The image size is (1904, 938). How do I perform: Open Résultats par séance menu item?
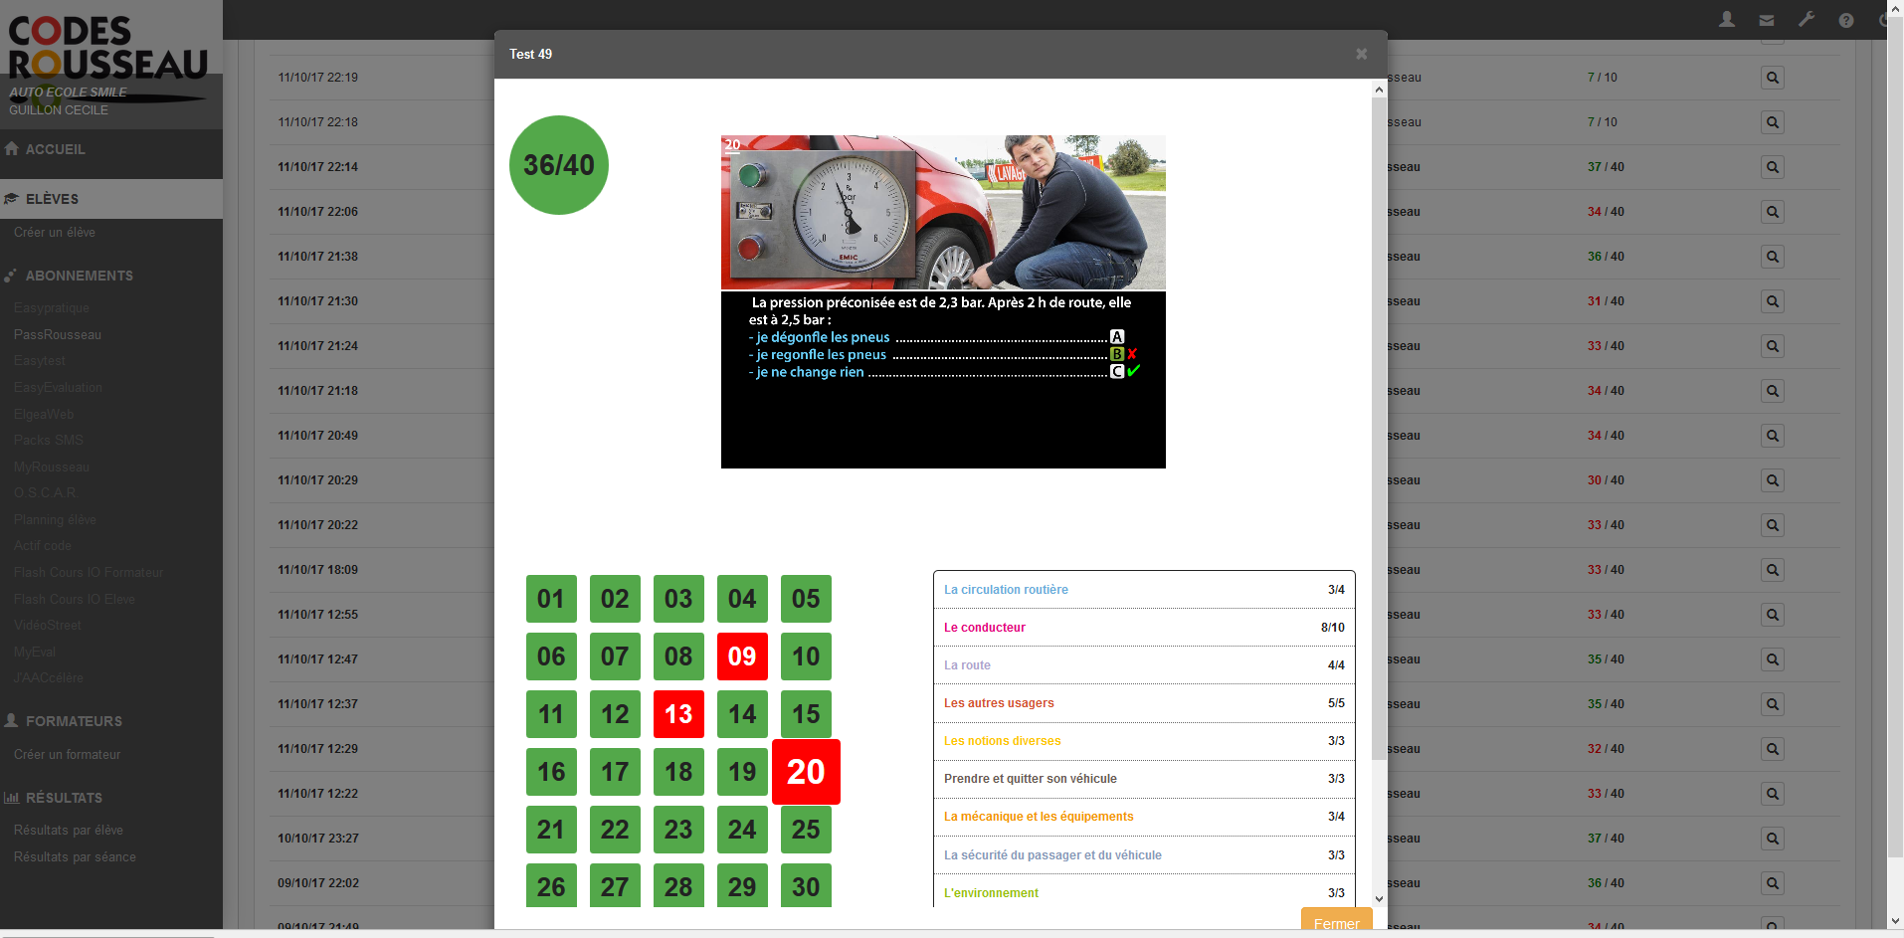(75, 856)
